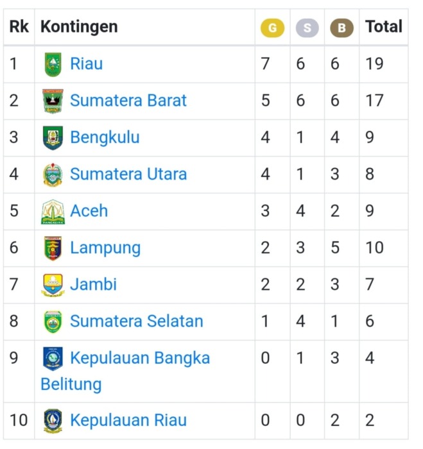Click the gold medal G header badge
423x449 pixels.
point(272,28)
